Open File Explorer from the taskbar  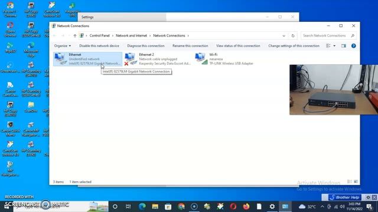(x=155, y=207)
